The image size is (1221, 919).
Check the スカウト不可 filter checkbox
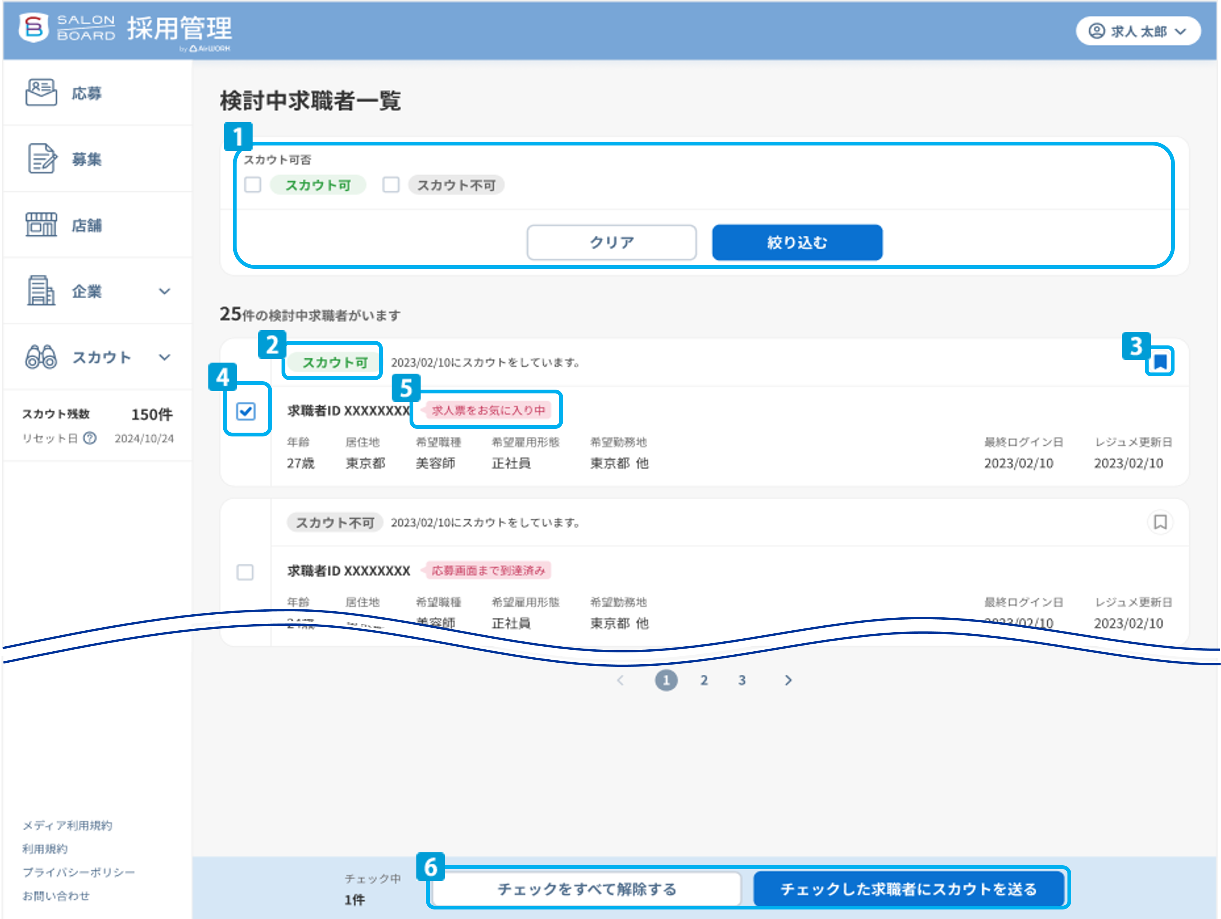[391, 184]
